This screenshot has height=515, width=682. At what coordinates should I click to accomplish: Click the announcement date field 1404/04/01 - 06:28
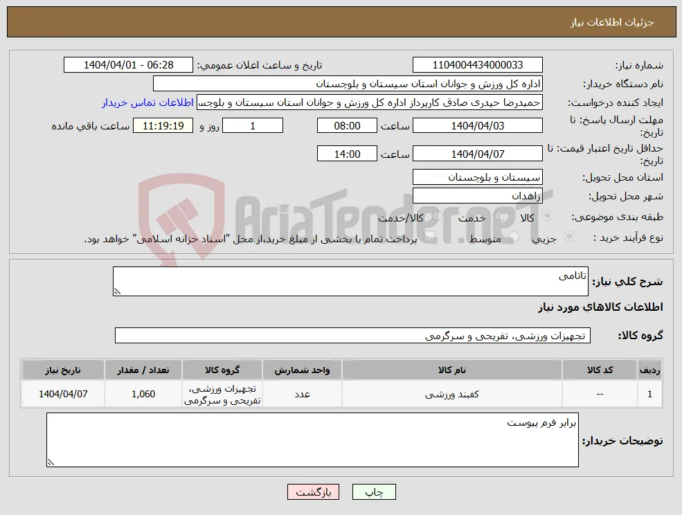pos(128,65)
